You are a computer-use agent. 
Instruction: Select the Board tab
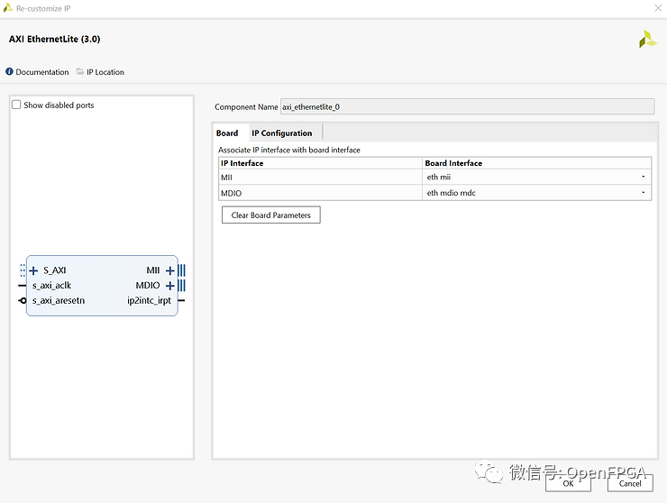[227, 133]
